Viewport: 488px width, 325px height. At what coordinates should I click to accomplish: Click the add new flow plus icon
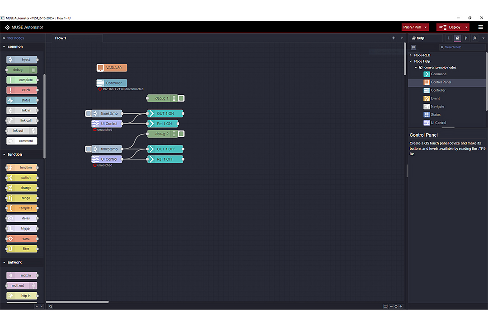[394, 38]
